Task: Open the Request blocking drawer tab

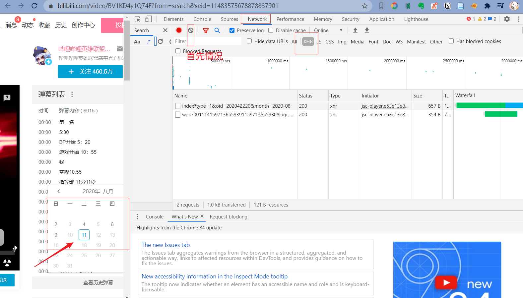Action: pos(228,216)
